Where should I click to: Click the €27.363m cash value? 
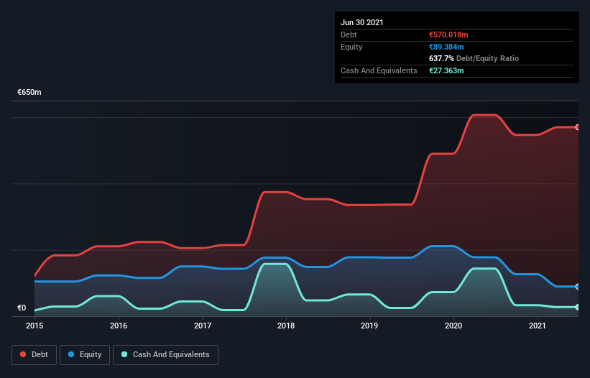point(446,70)
